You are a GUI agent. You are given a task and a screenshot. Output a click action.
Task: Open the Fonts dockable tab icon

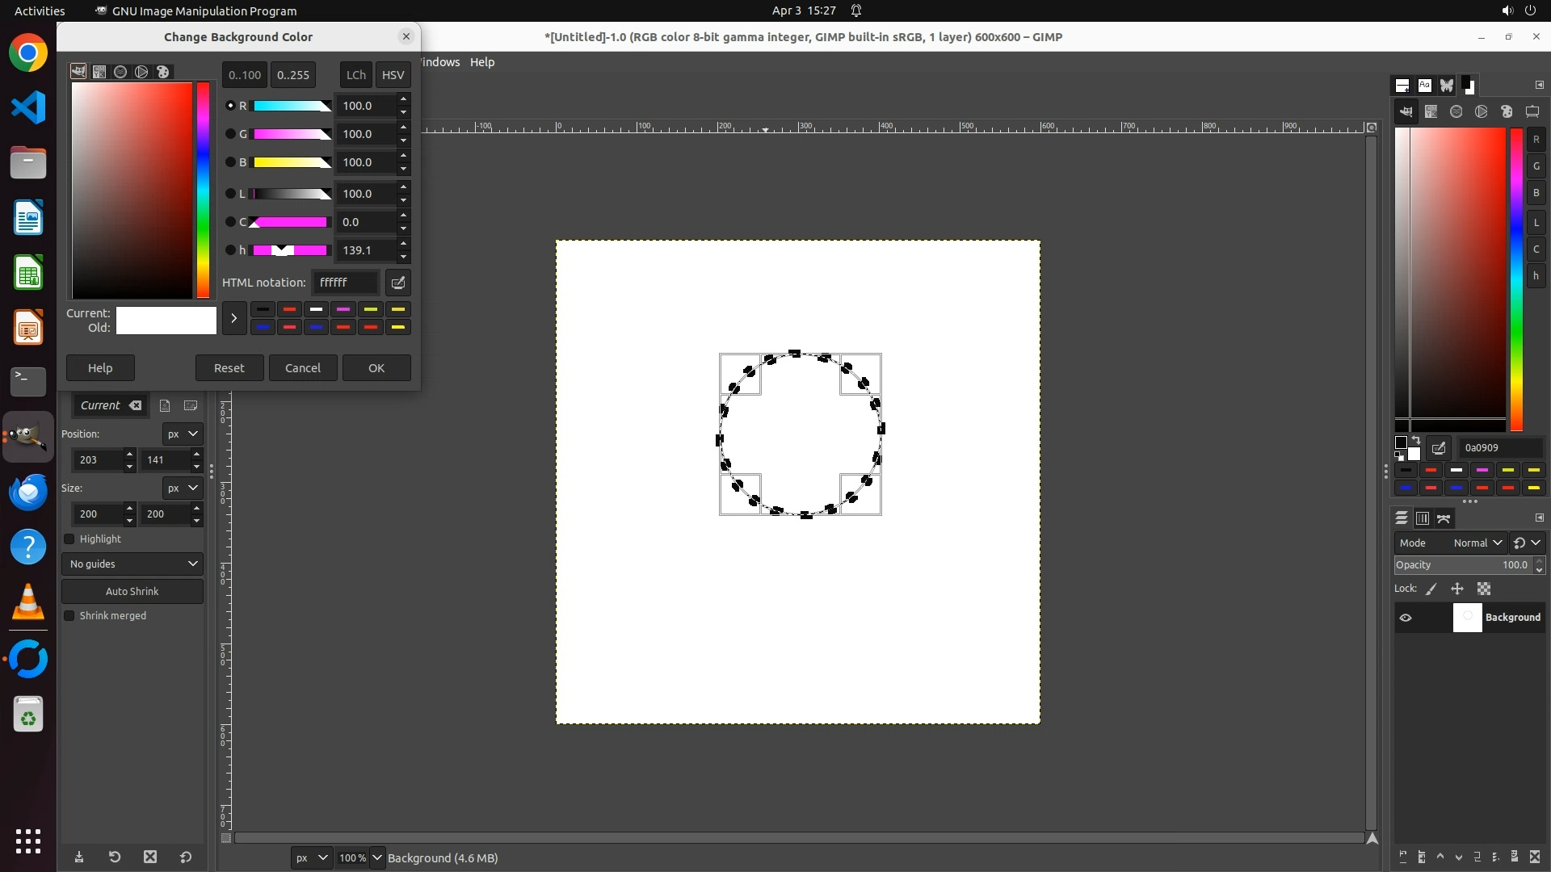[1424, 86]
